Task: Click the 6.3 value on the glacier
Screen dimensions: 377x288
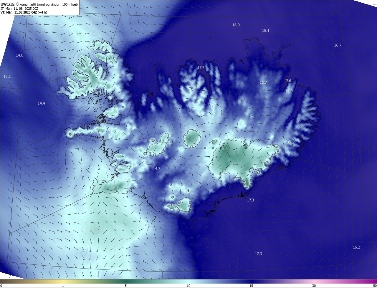Action: [190, 139]
